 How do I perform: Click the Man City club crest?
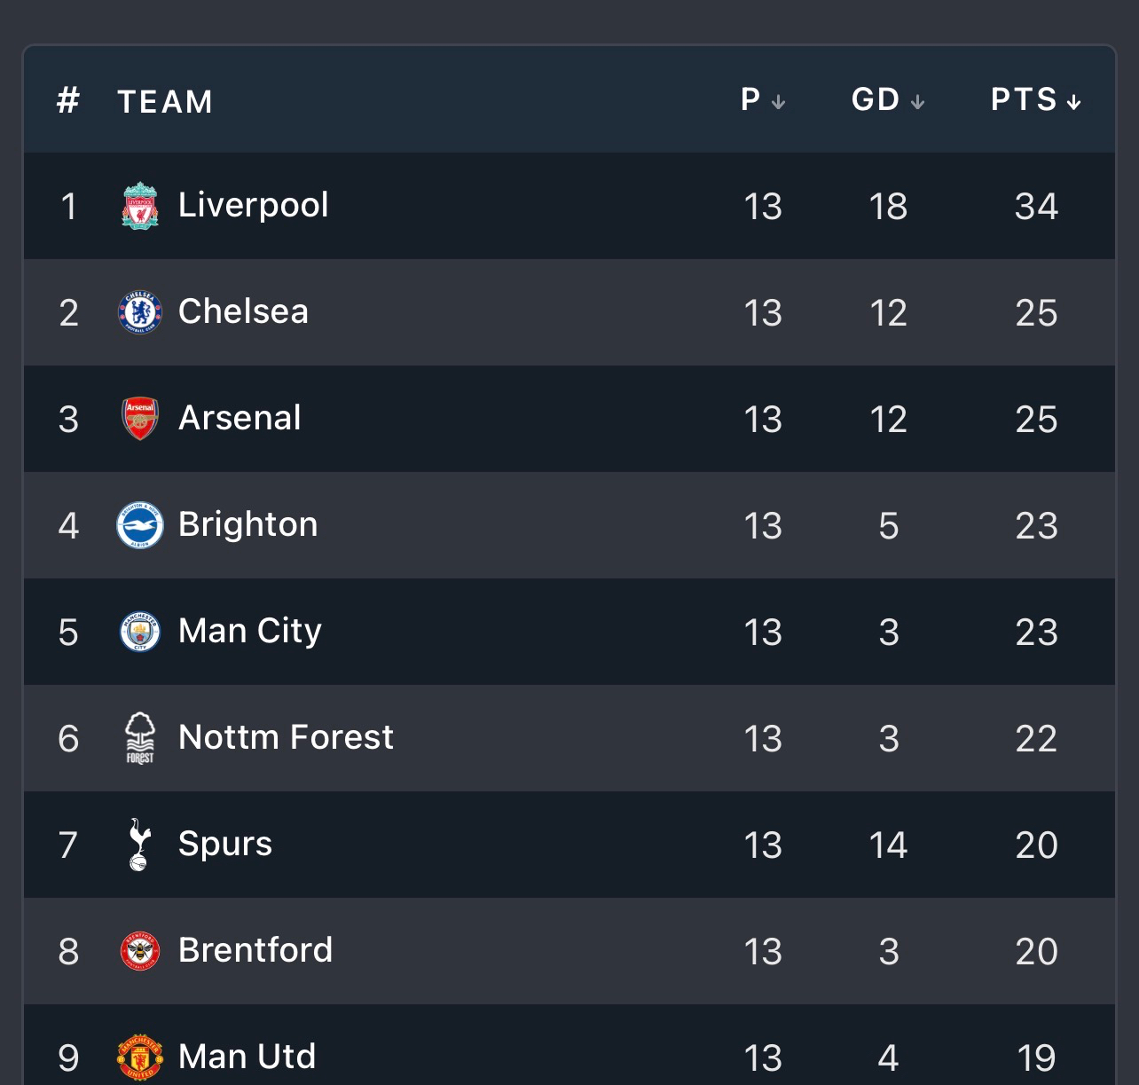click(x=140, y=632)
